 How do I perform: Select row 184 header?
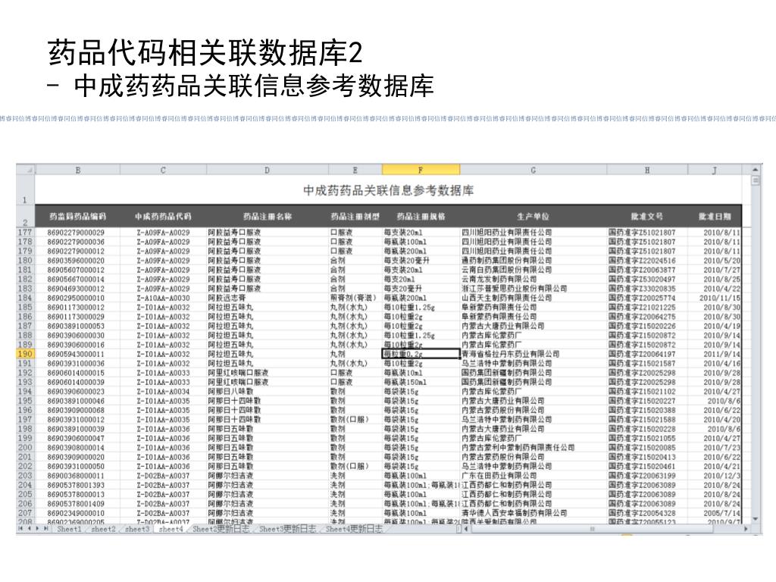[x=25, y=298]
